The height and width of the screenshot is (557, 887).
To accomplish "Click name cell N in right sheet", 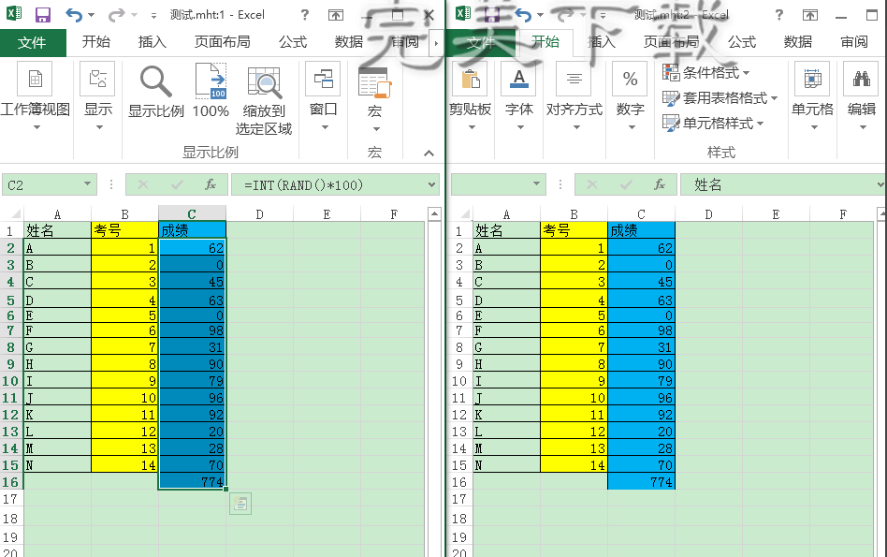I will (x=506, y=464).
